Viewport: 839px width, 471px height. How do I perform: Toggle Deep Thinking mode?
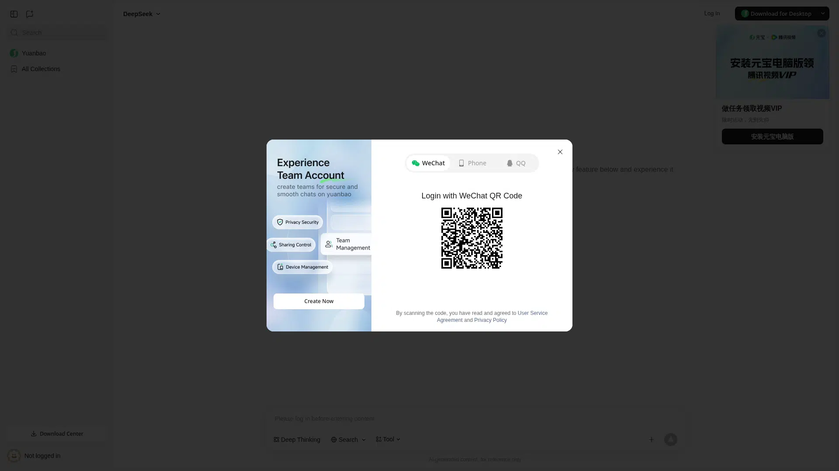tap(297, 440)
